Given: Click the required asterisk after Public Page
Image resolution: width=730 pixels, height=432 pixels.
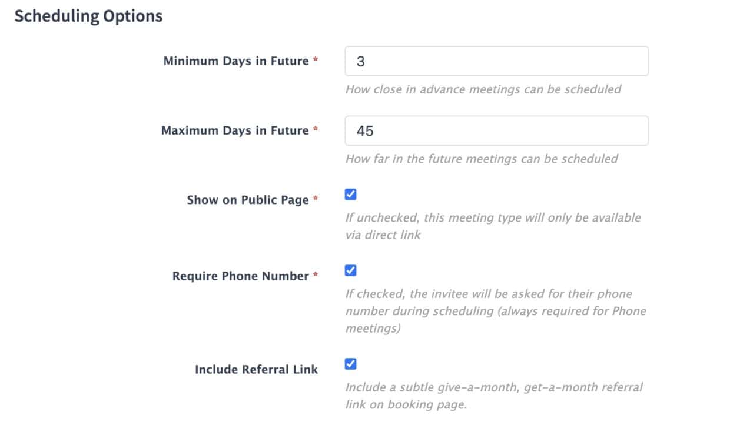Looking at the screenshot, I should click(316, 199).
